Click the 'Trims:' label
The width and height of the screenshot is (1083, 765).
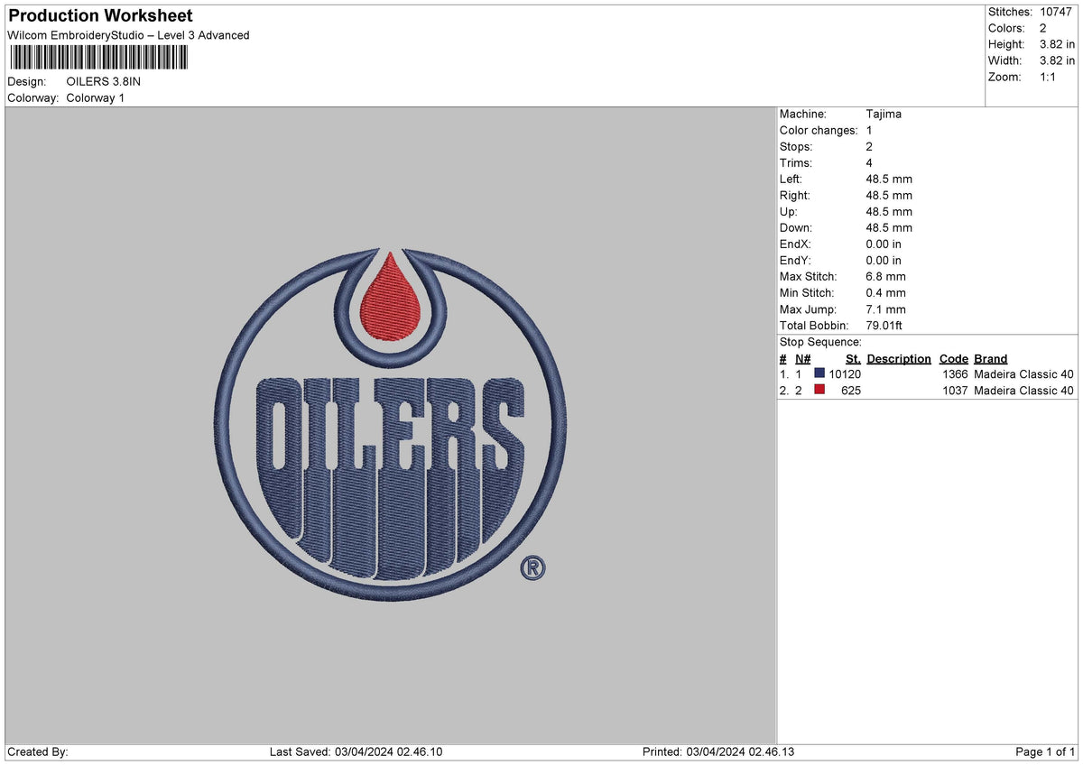[796, 162]
